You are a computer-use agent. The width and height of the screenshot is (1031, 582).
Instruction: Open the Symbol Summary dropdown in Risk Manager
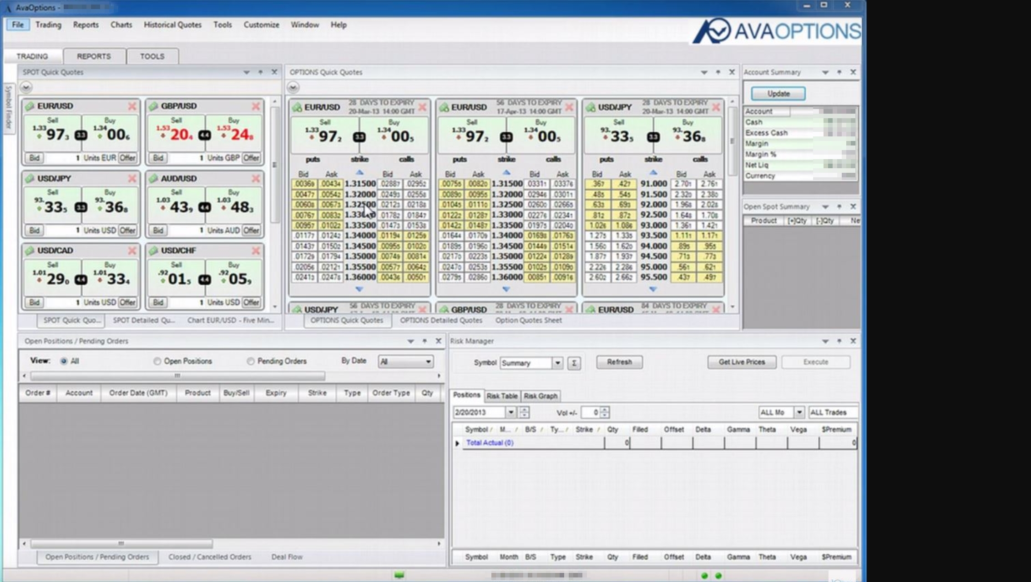[x=557, y=363]
